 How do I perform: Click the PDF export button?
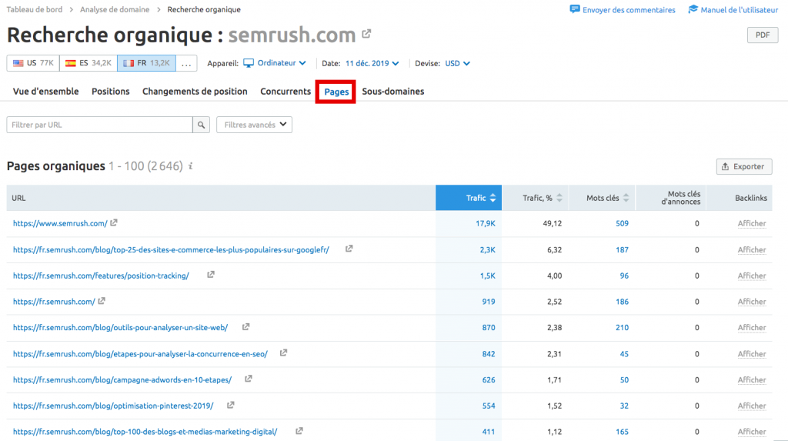click(x=763, y=35)
